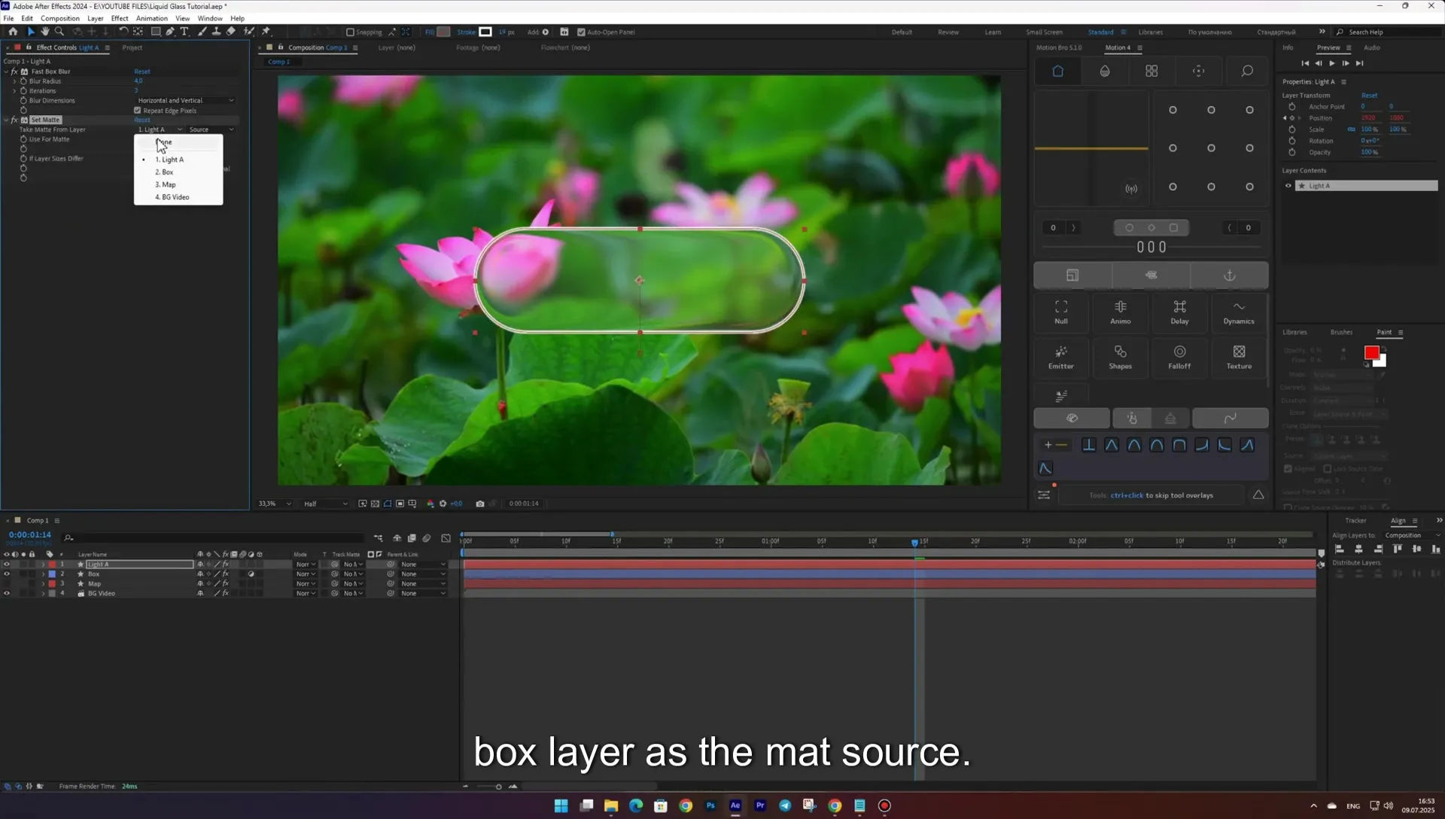The image size is (1445, 819).
Task: Select the Type tool
Action: coord(184,32)
